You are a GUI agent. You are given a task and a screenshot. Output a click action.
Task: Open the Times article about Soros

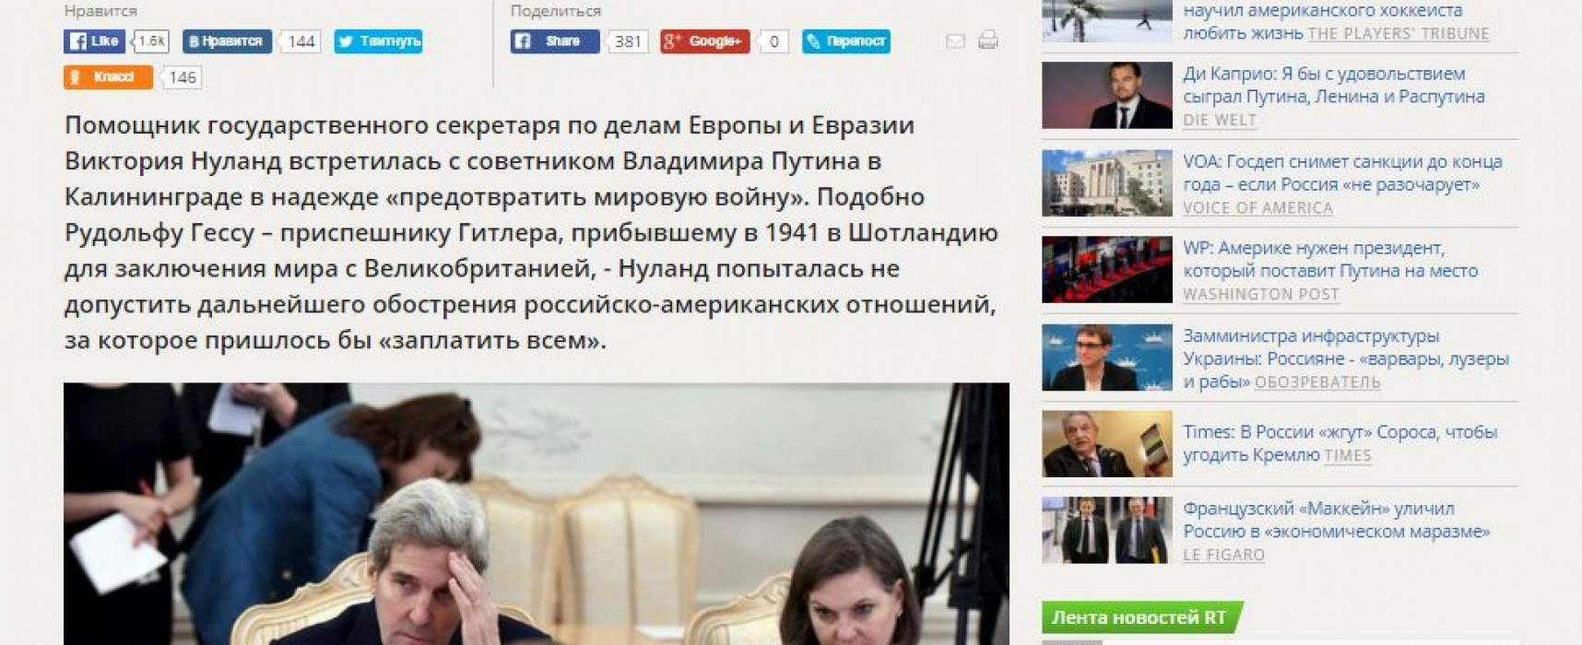(1340, 443)
